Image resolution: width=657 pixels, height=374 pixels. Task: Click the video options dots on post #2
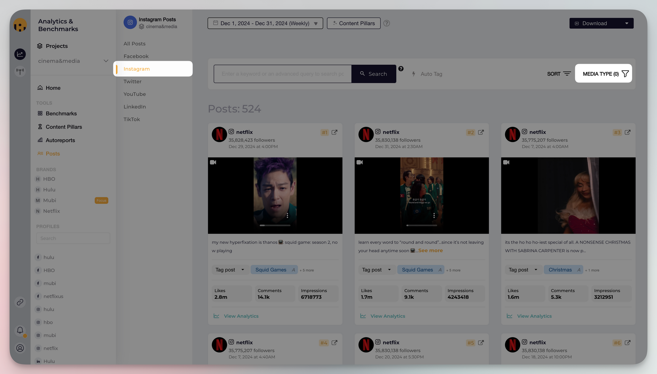click(x=434, y=215)
